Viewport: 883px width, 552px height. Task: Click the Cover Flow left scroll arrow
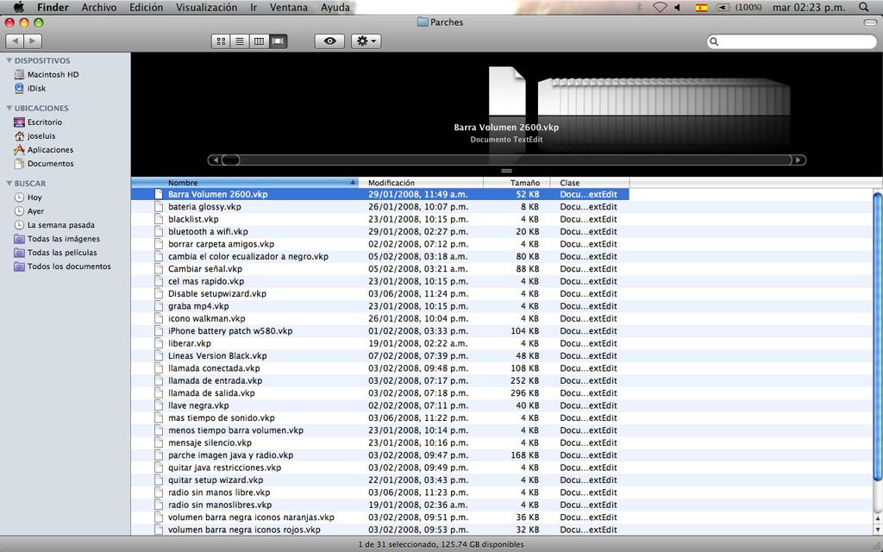point(214,160)
